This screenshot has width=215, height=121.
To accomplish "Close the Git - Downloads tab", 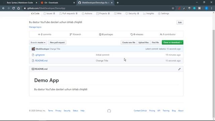I will (x=74, y=3).
